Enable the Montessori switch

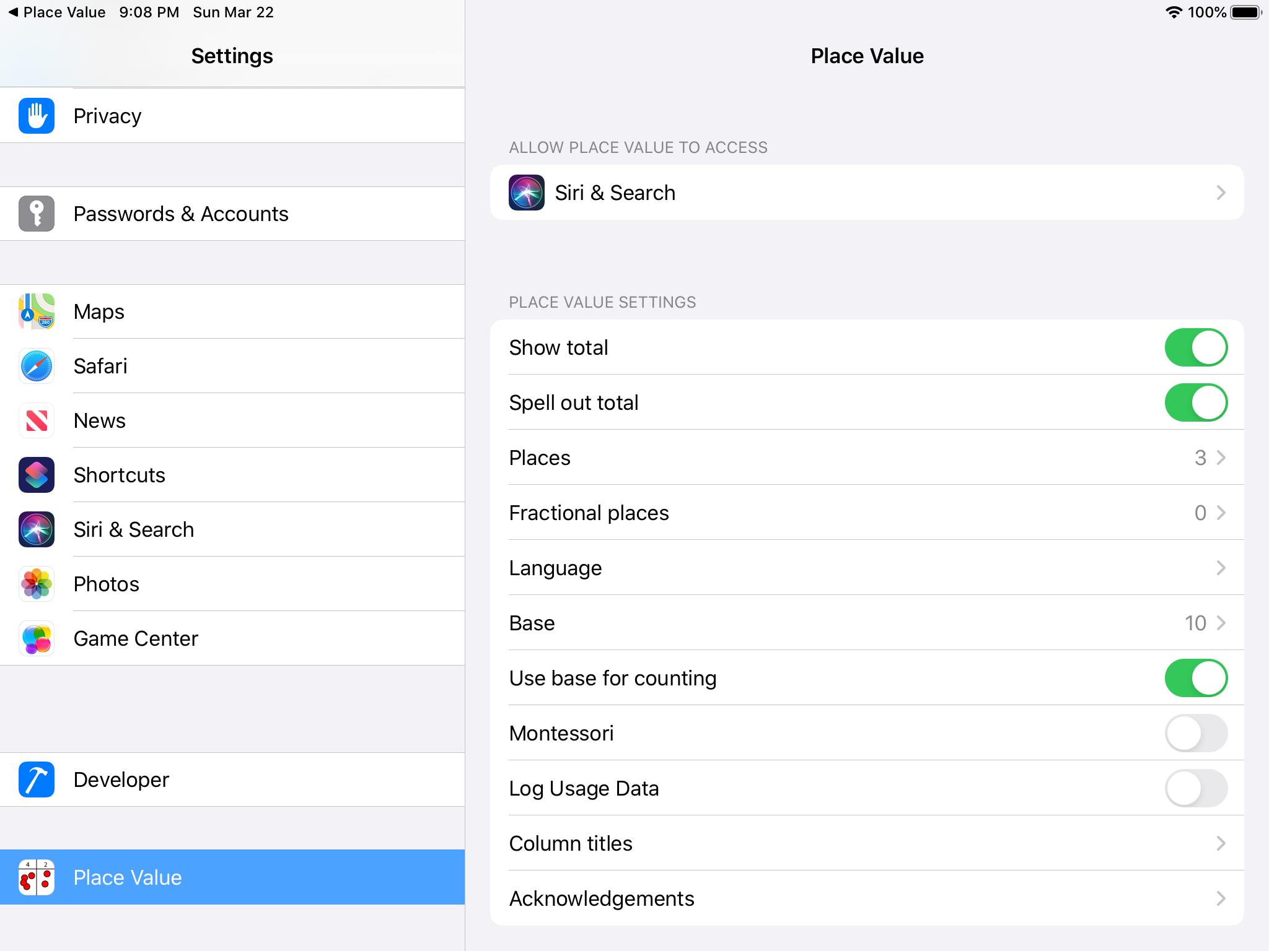(x=1196, y=733)
